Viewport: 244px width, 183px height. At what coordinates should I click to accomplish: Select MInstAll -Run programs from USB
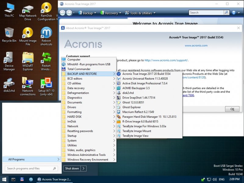(89, 64)
